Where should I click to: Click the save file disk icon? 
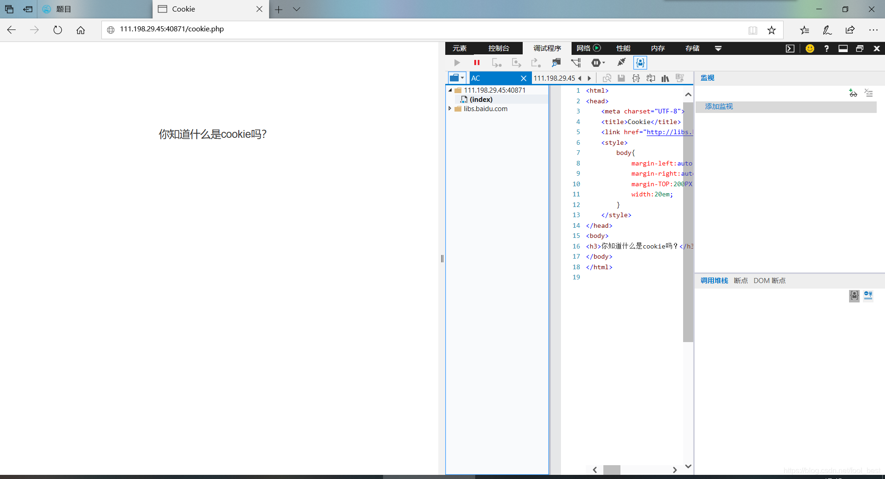click(621, 78)
